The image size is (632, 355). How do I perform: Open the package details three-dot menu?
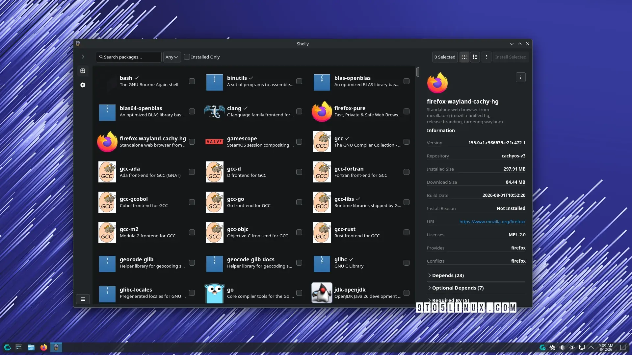point(520,78)
